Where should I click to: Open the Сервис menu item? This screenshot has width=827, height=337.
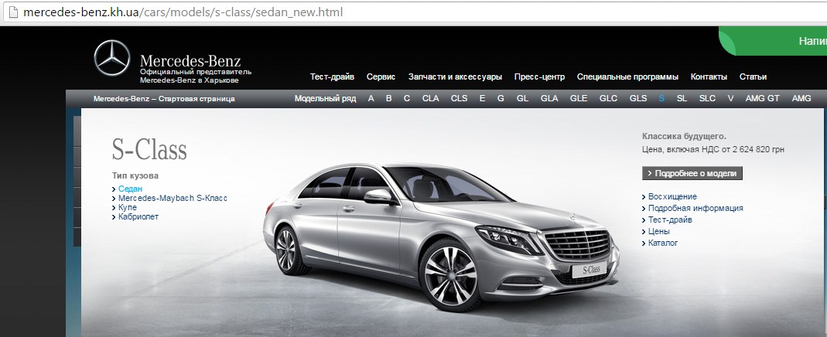pos(381,77)
